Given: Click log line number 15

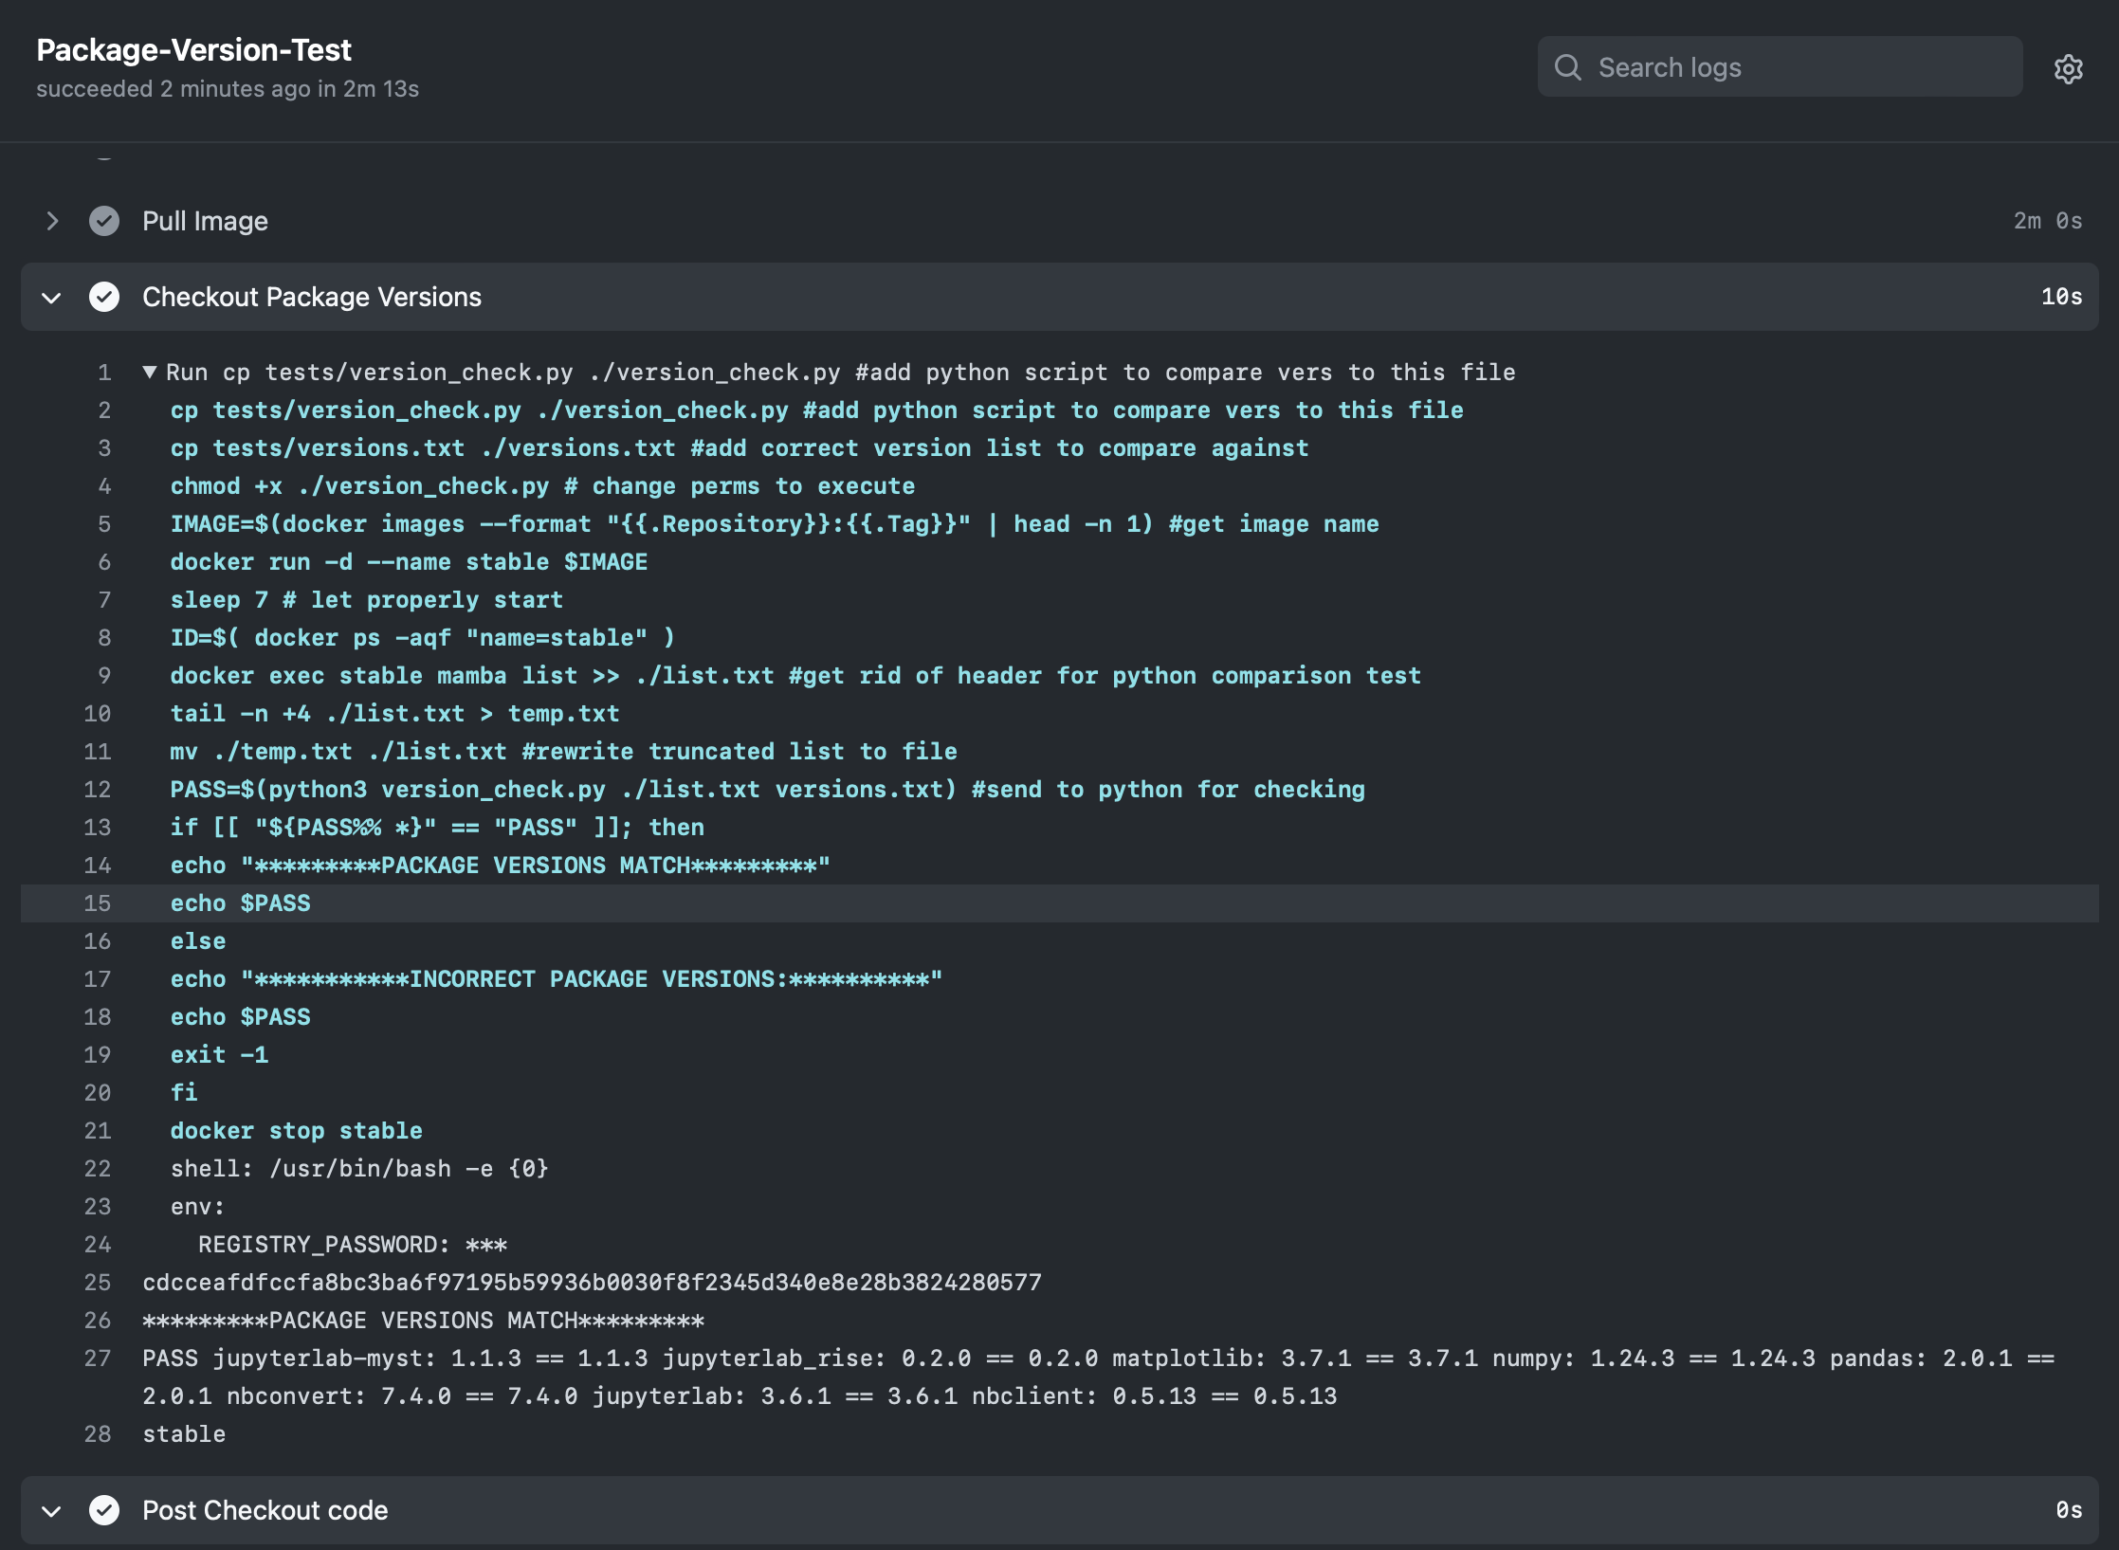Looking at the screenshot, I should point(98,903).
